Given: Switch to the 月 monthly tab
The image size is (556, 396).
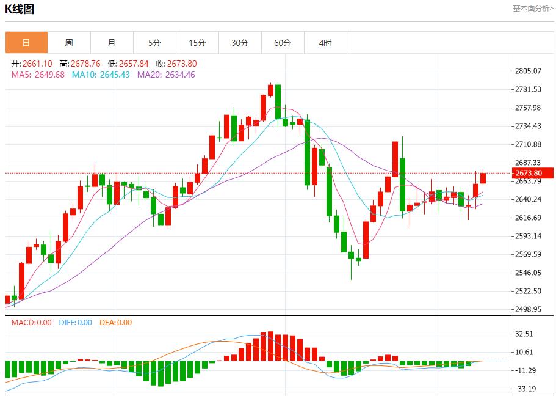Looking at the screenshot, I should (x=112, y=43).
